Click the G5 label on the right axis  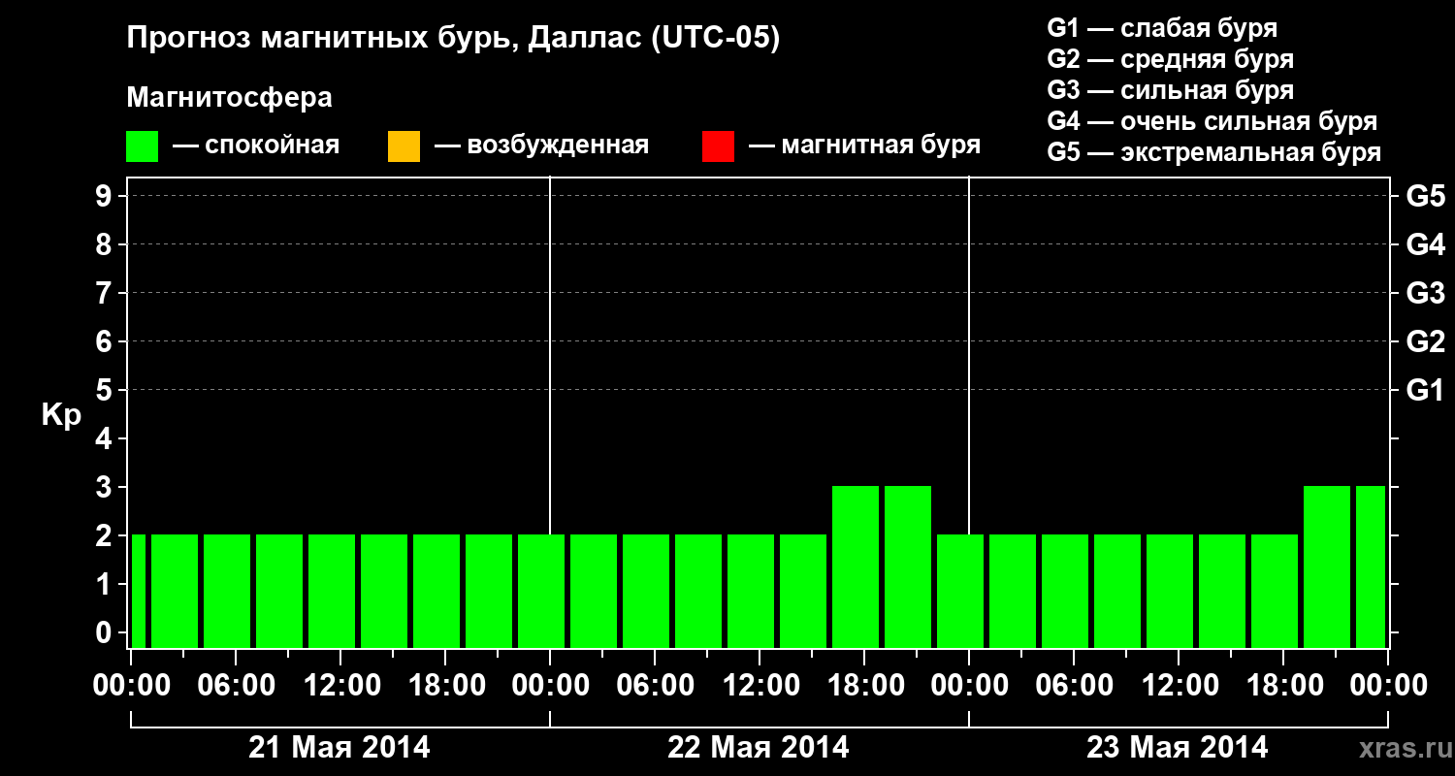point(1425,196)
